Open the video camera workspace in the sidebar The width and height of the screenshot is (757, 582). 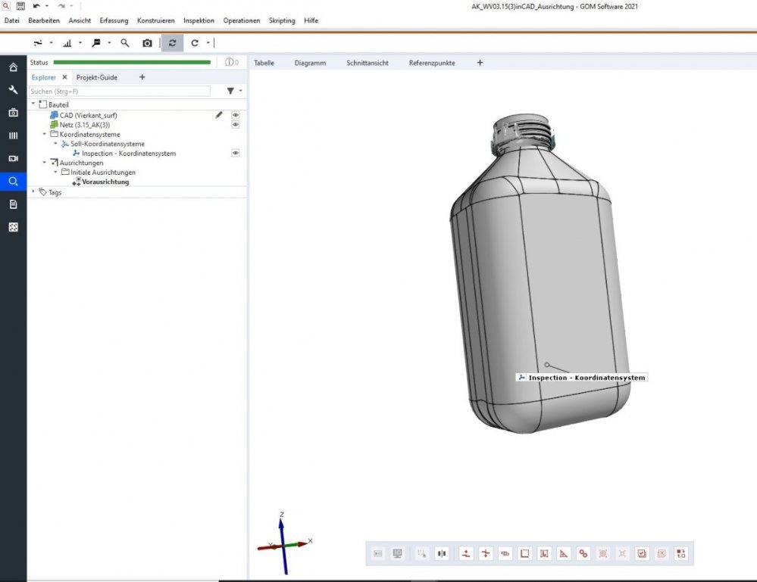[13, 158]
